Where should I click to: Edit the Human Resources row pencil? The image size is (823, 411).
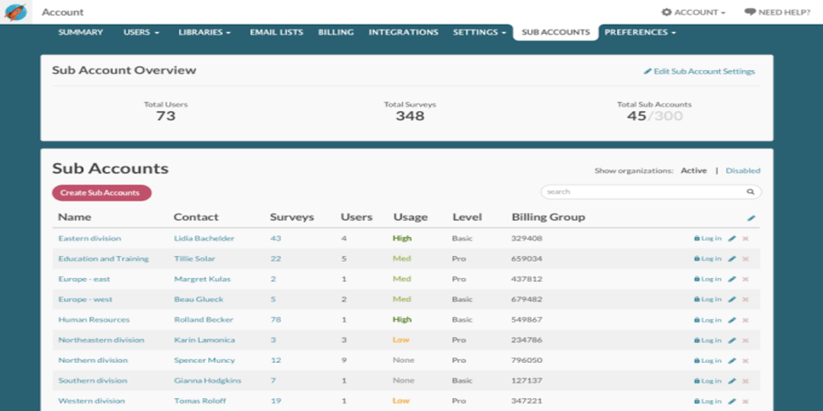732,320
